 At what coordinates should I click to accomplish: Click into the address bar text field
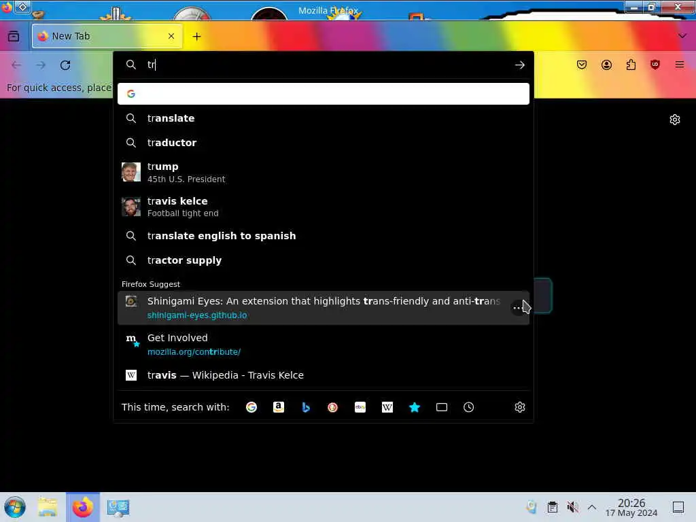pyautogui.click(x=328, y=65)
